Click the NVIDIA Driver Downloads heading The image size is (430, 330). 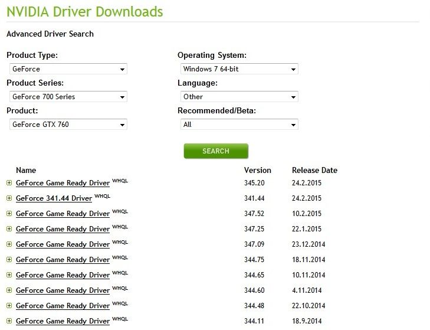(85, 12)
